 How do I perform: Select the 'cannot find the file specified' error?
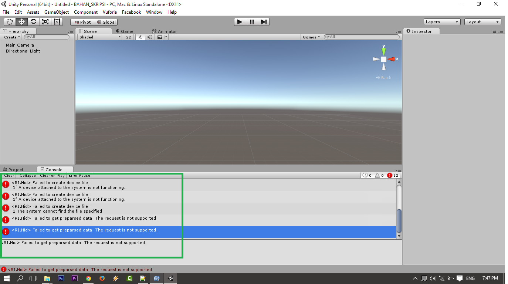point(199,209)
